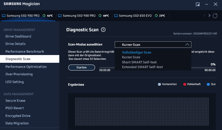Go to next drive with right arrow
The height and width of the screenshot is (130, 222).
(x=209, y=15)
